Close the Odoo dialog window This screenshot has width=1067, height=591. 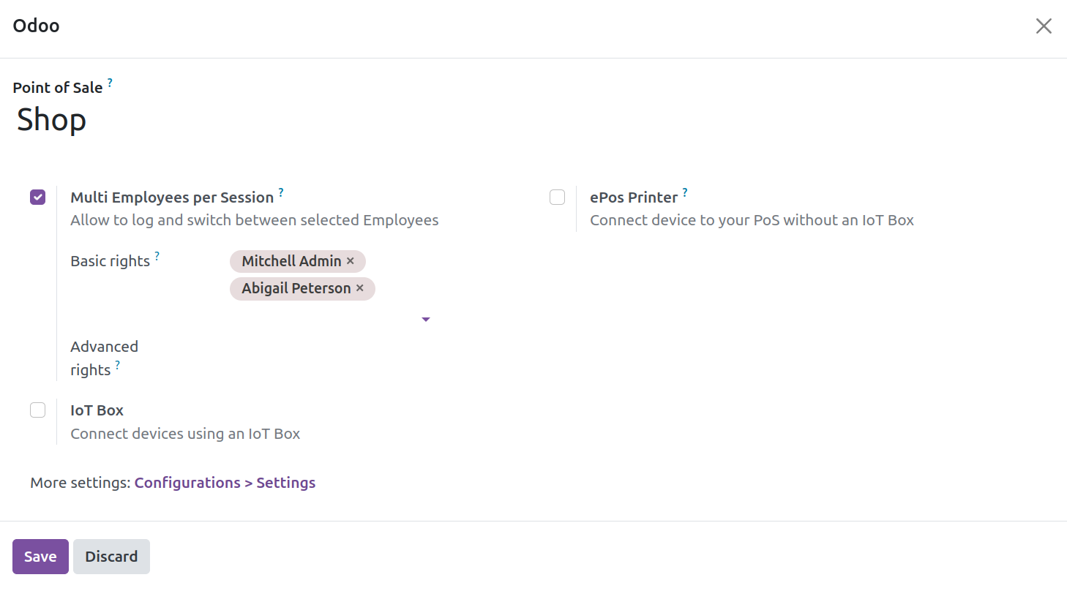[1044, 26]
